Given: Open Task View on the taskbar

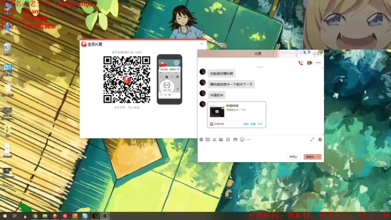Looking at the screenshot, I should point(15,216).
